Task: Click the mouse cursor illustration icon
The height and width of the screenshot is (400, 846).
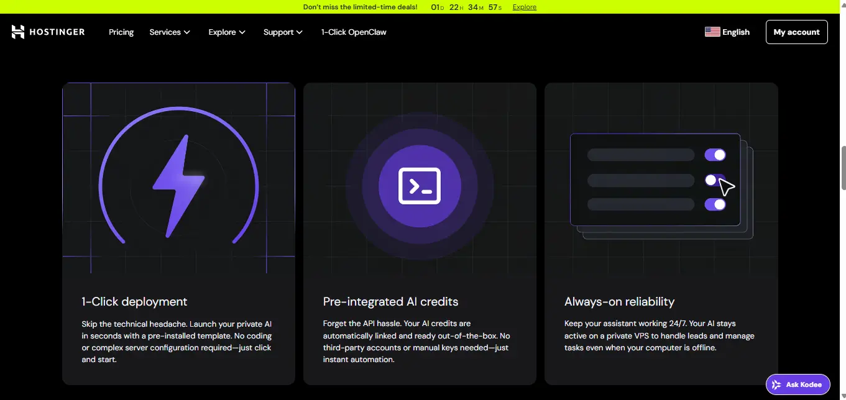Action: [726, 186]
